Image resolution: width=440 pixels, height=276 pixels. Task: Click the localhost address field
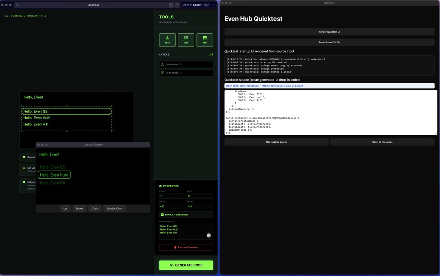pos(93,5)
